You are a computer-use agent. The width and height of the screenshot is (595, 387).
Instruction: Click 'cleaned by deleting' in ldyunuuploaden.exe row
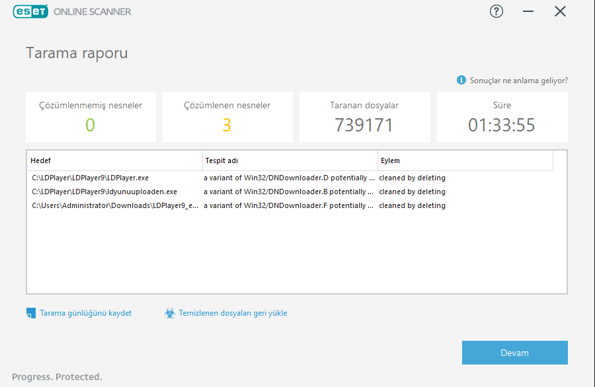pos(412,192)
